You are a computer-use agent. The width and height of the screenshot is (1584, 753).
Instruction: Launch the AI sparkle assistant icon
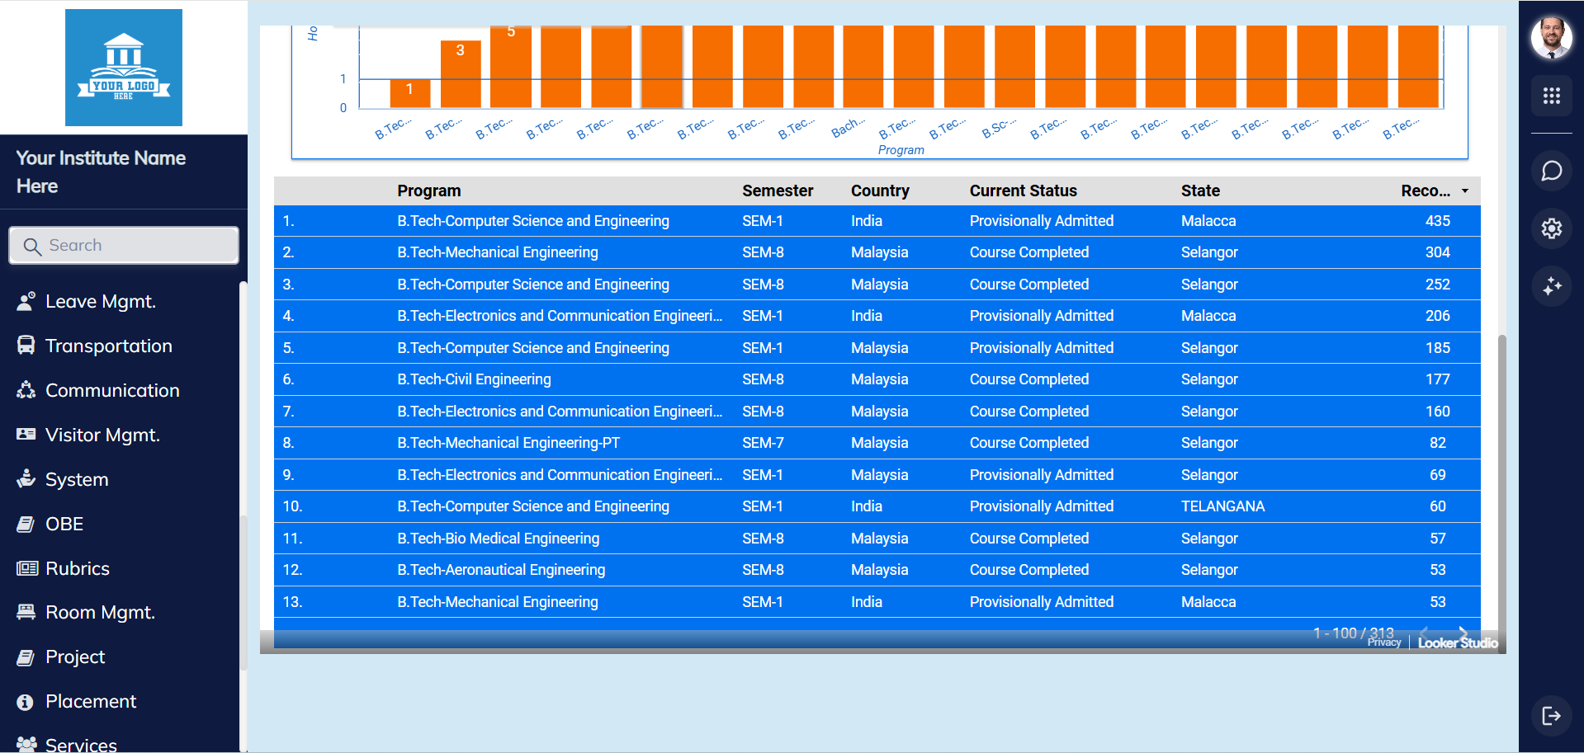pyautogui.click(x=1552, y=287)
